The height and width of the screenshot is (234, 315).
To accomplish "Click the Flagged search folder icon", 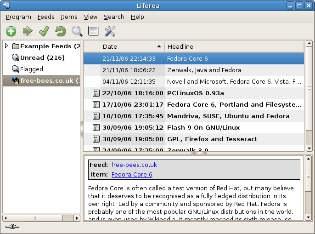I will coord(16,69).
